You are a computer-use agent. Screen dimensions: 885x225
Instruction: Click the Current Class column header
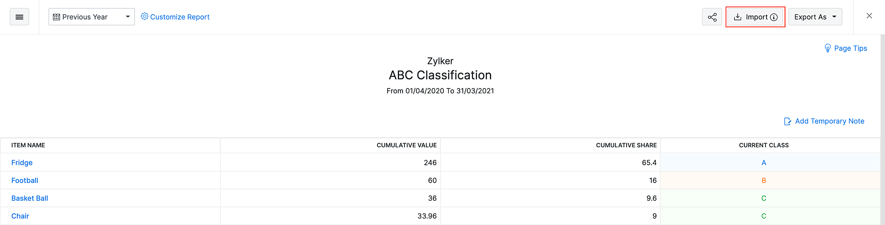[x=764, y=145]
